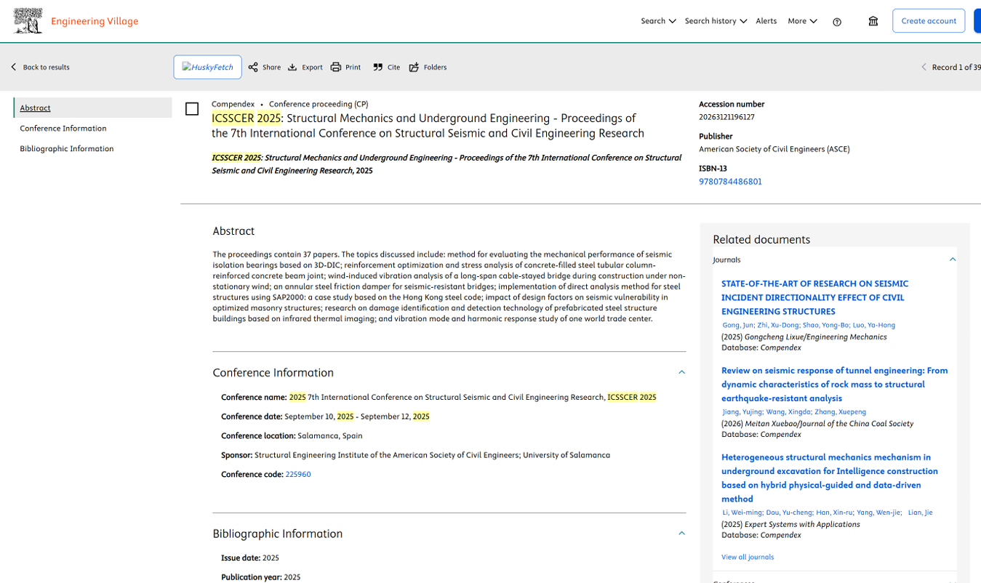Open the help question mark icon
981x583 pixels.
[x=837, y=22]
